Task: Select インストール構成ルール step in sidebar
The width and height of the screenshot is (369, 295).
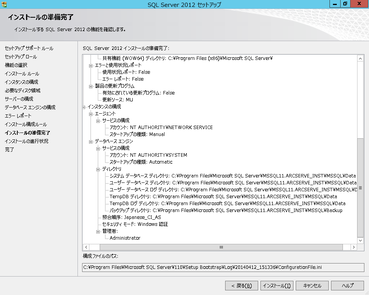Action: tap(26, 124)
